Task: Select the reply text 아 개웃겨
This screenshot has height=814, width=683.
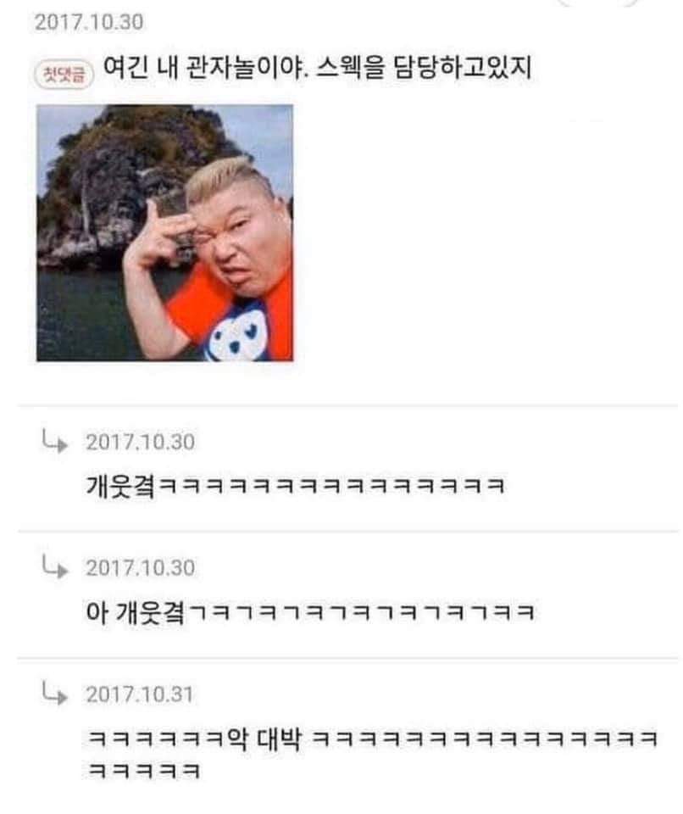Action: coord(135,612)
